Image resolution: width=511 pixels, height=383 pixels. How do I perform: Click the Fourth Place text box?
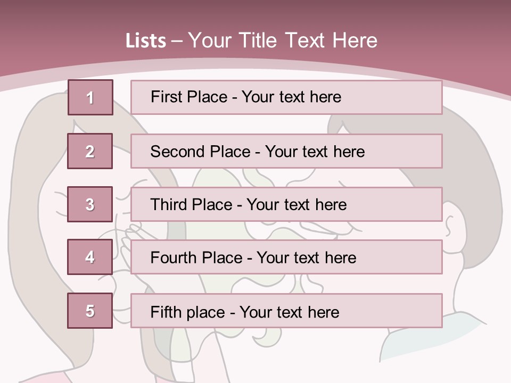point(286,257)
